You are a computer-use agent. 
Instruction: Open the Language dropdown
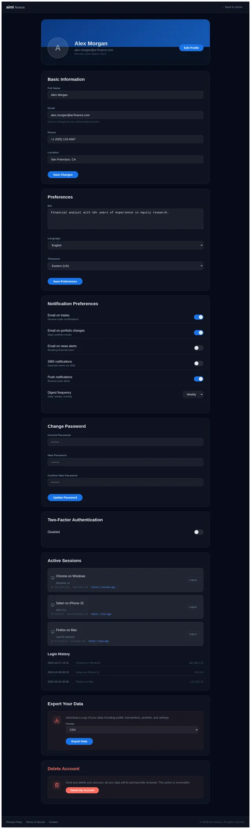point(125,245)
